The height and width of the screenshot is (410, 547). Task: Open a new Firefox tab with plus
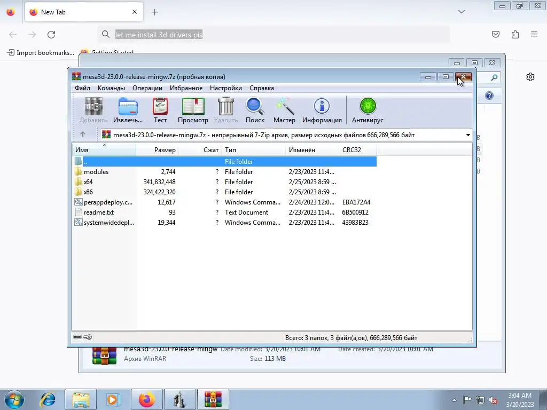155,12
